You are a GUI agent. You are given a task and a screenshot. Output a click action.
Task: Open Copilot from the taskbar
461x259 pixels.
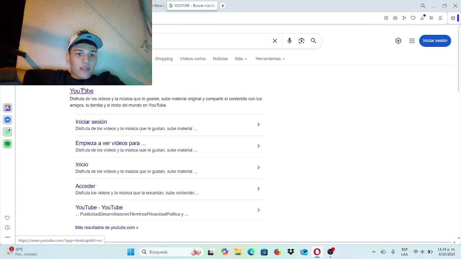coord(225,252)
